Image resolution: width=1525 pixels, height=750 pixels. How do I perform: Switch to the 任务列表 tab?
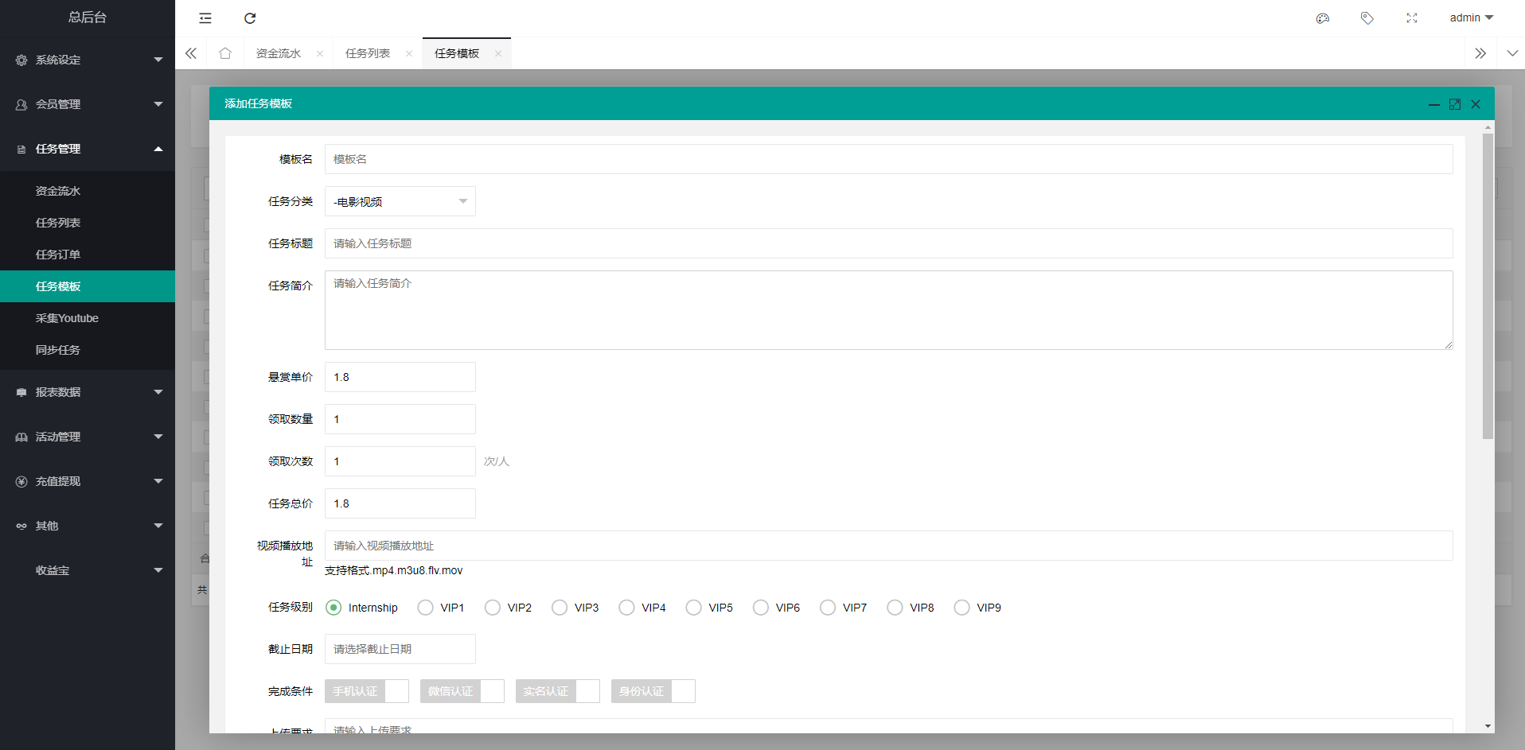(x=368, y=53)
